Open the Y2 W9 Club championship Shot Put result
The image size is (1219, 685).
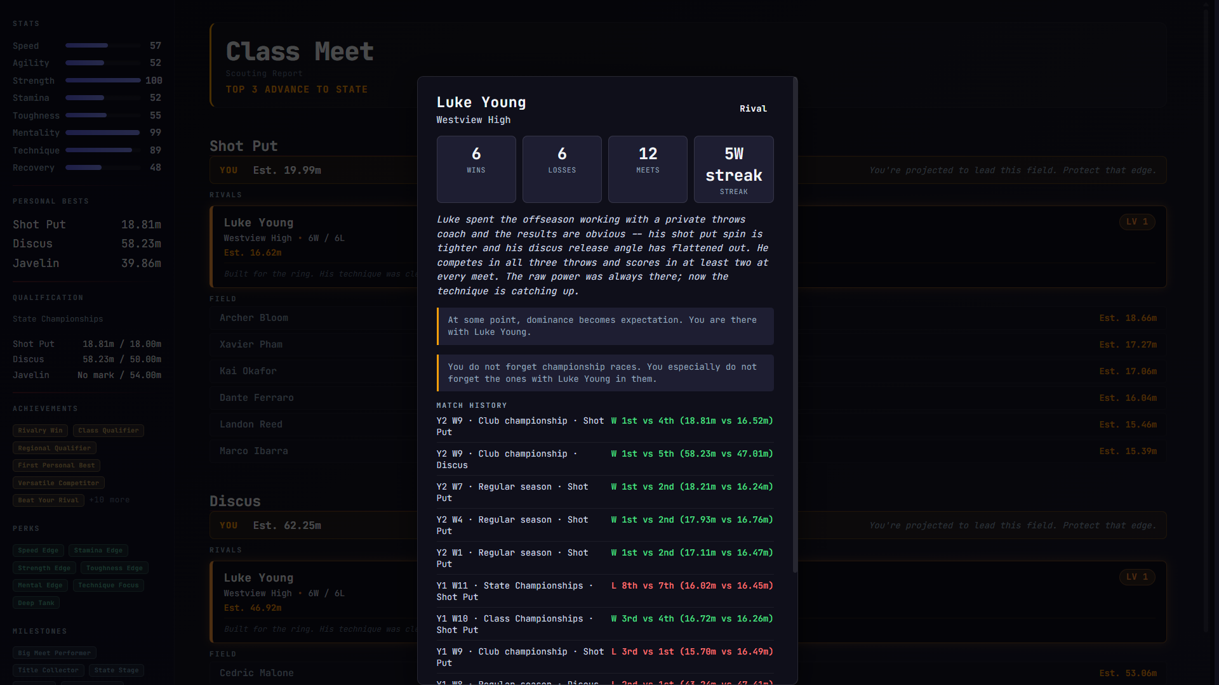pyautogui.click(x=604, y=426)
